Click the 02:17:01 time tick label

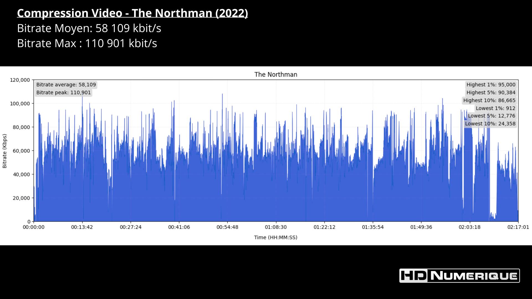tap(518, 227)
